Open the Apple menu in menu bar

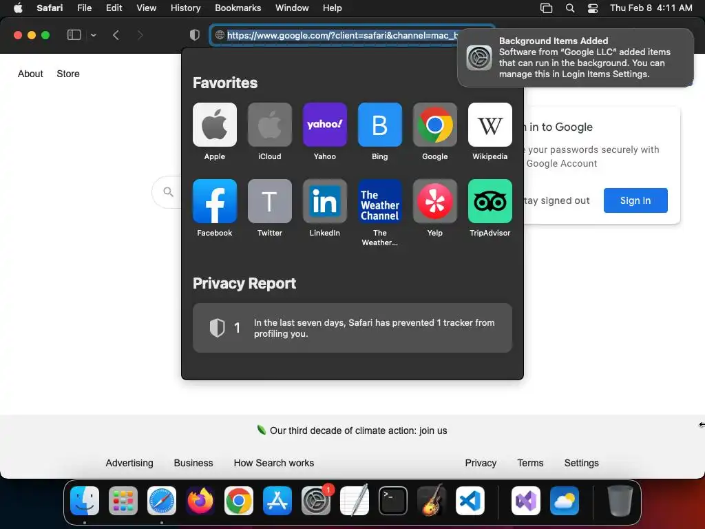18,8
